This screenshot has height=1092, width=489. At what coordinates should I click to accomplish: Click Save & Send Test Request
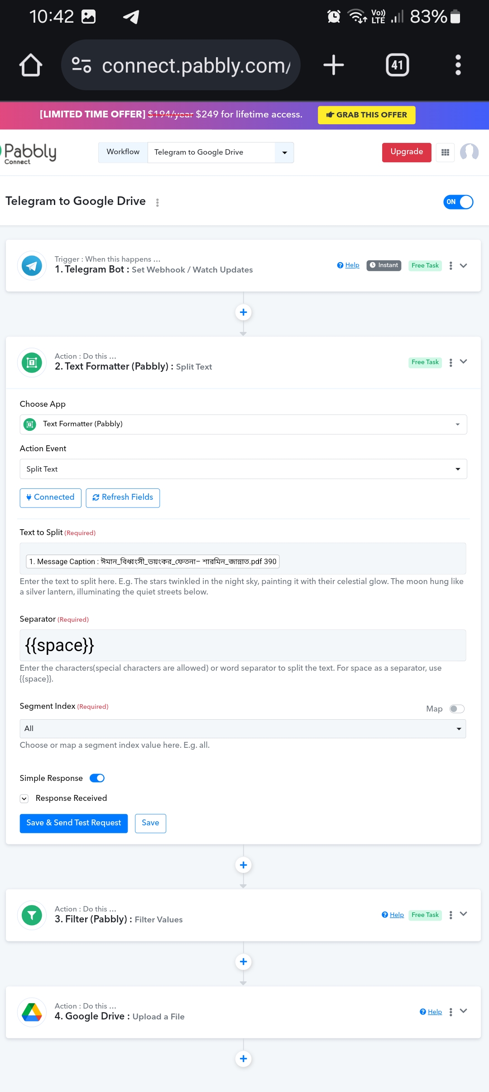[74, 823]
